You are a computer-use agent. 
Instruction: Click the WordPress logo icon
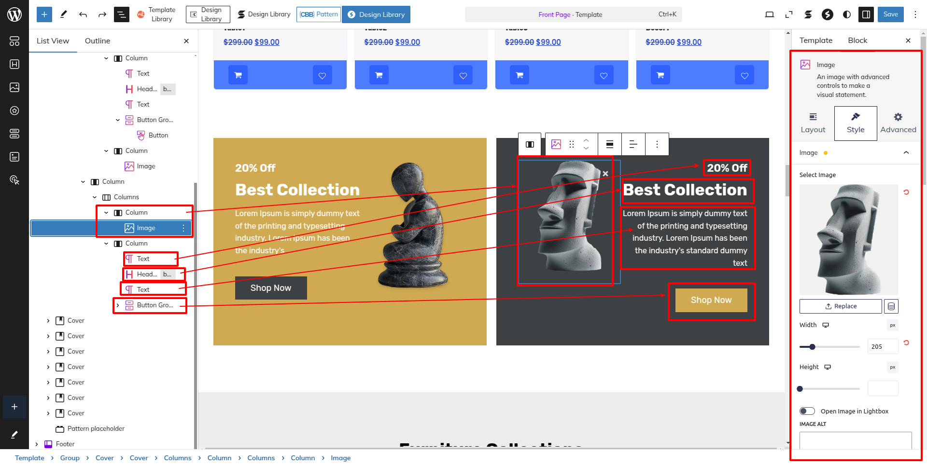14,14
